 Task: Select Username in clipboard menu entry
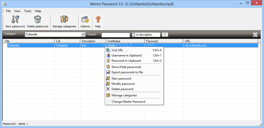click(x=134, y=55)
